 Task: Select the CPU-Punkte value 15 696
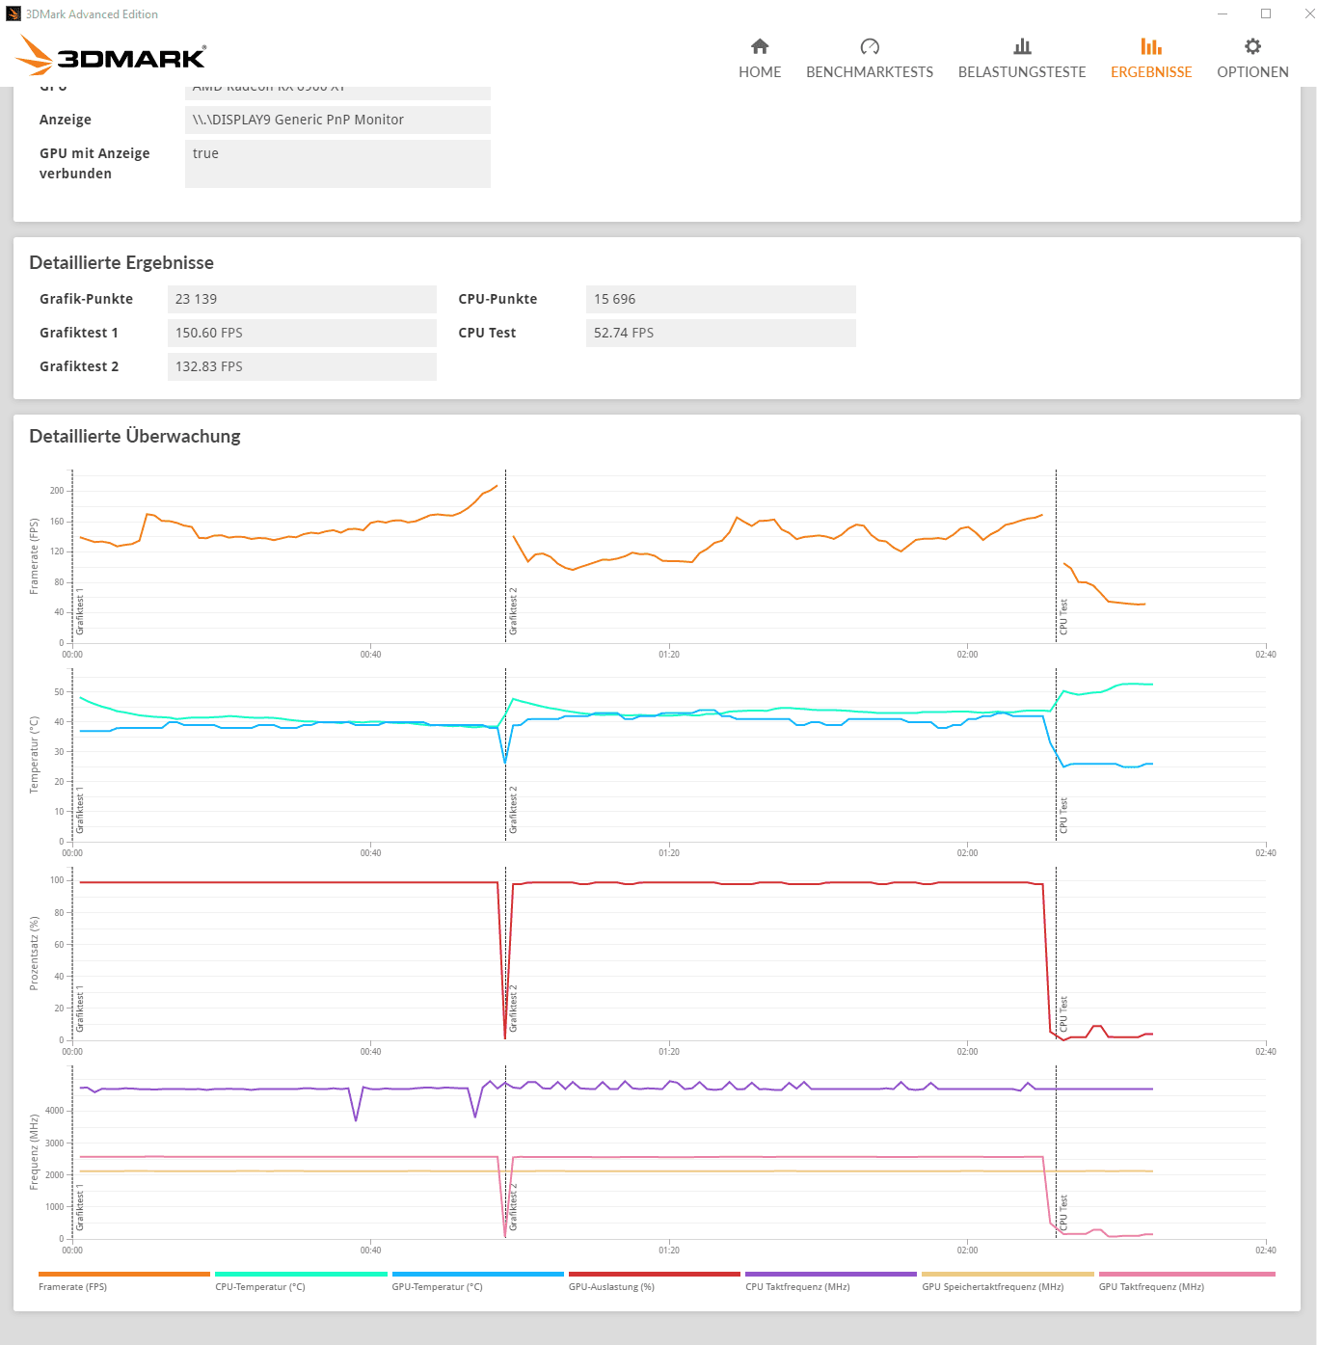click(720, 299)
